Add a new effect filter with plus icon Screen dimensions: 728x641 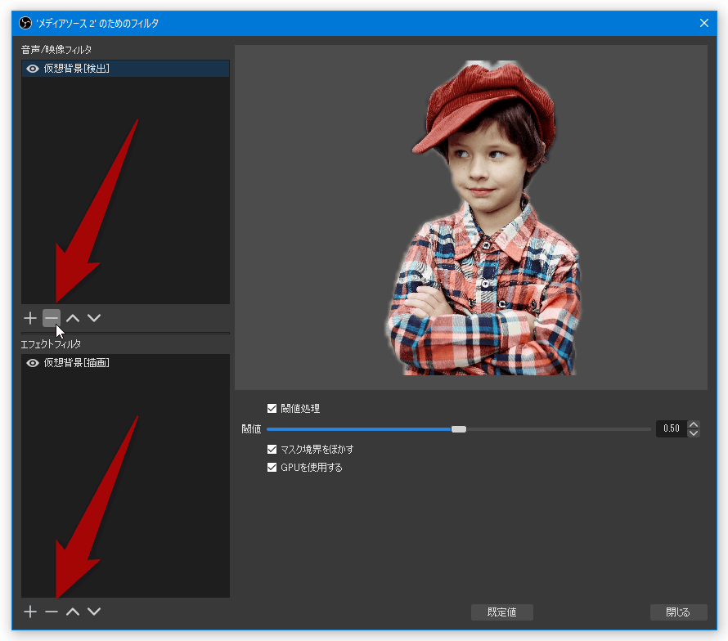(x=30, y=612)
